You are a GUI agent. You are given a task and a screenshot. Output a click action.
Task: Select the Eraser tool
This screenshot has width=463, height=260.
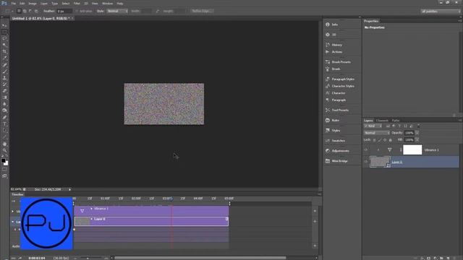click(x=4, y=91)
